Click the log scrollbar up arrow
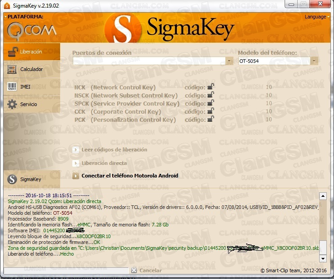The height and width of the screenshot is (279, 334). [x=323, y=196]
